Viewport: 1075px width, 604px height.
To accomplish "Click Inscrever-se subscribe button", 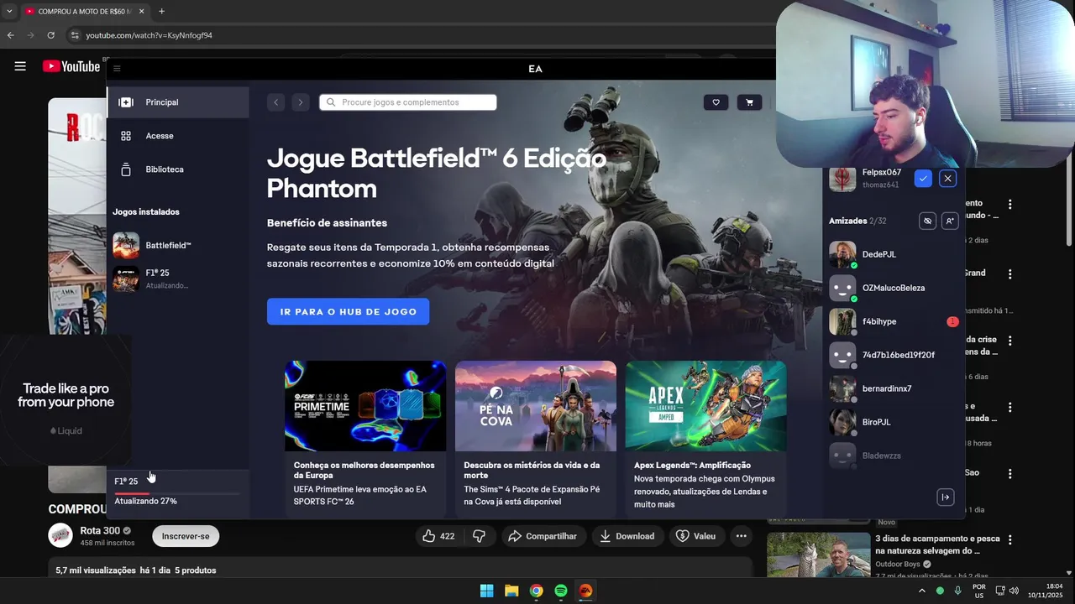I will coord(186,536).
